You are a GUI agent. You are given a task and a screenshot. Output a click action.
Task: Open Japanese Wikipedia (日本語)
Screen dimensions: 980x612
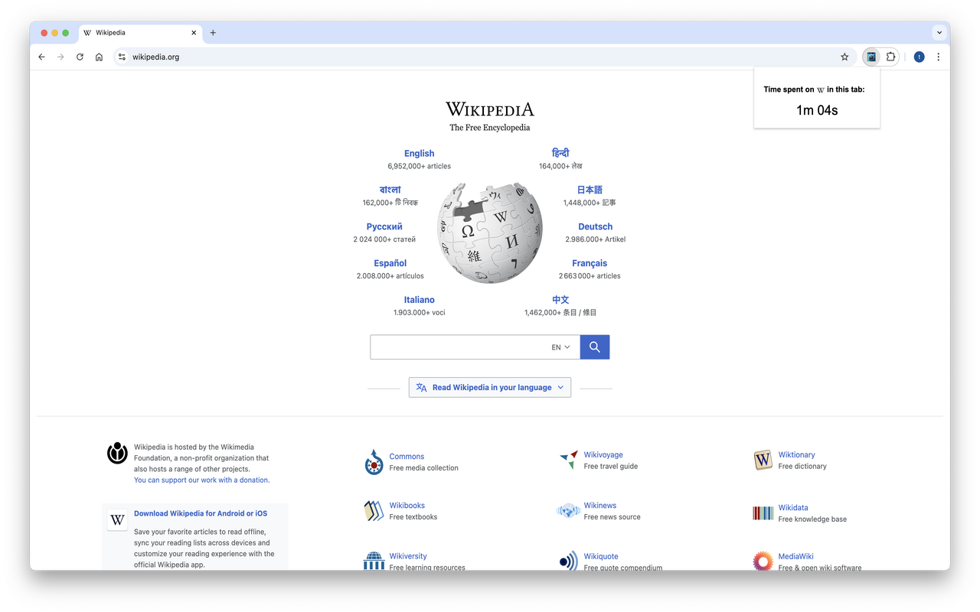[590, 190]
